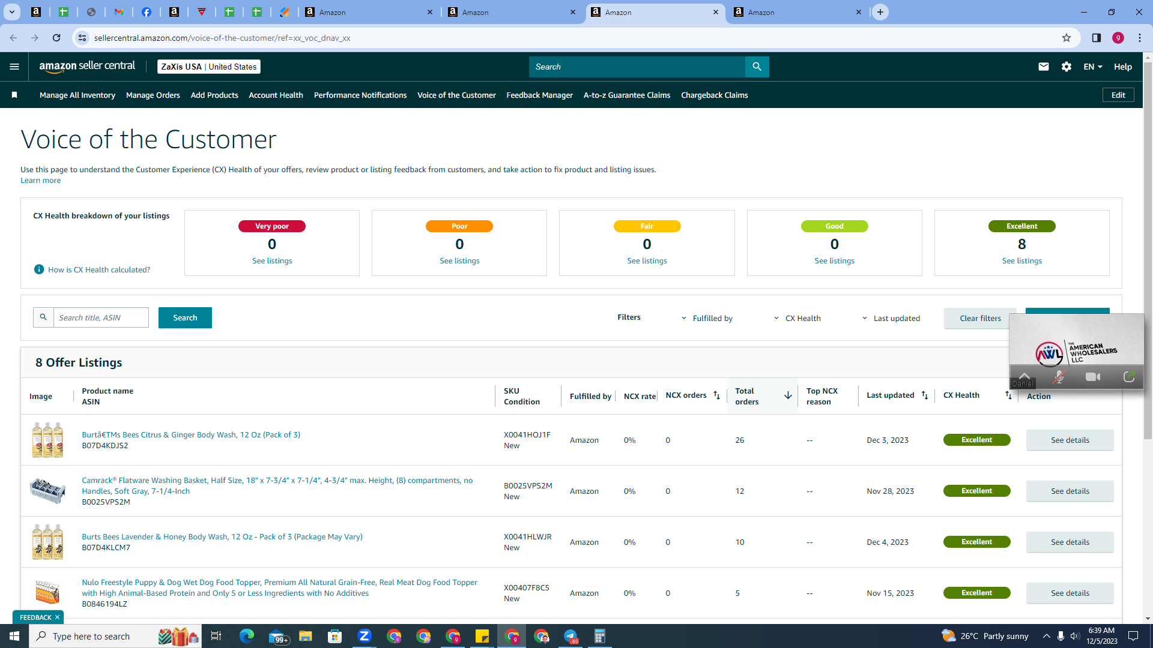Open Performance Notifications
The width and height of the screenshot is (1153, 648).
[x=360, y=95]
